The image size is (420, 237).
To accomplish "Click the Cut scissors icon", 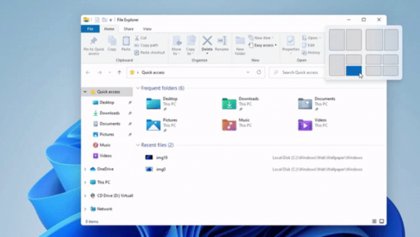I will pos(137,38).
